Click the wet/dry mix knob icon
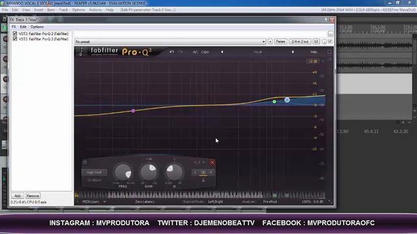 pyautogui.click(x=324, y=42)
